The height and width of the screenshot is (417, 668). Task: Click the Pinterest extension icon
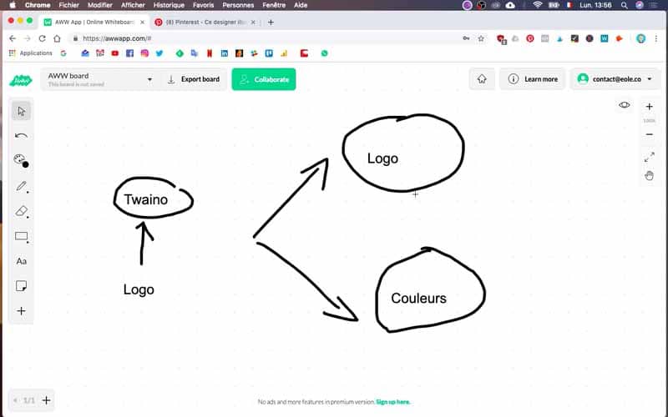click(x=530, y=38)
